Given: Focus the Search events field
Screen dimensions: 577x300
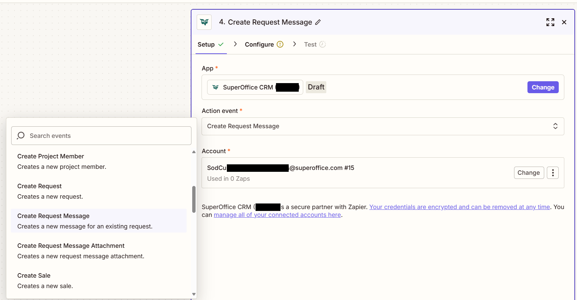Looking at the screenshot, I should (101, 136).
